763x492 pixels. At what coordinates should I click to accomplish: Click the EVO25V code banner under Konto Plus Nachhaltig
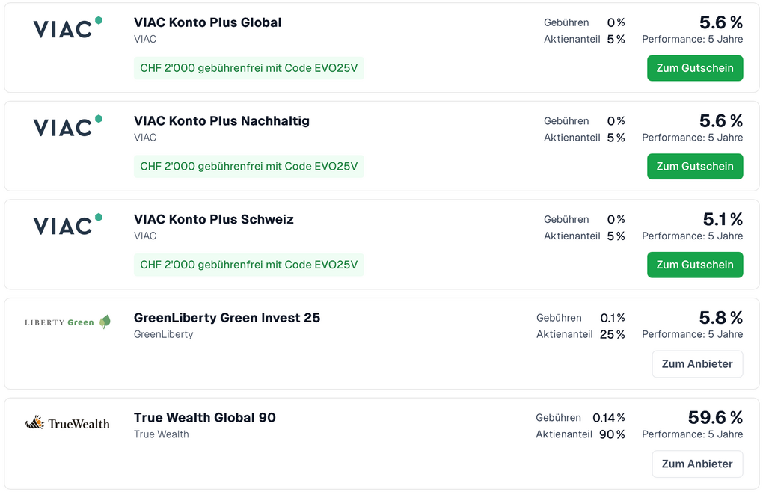248,166
